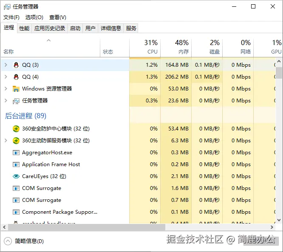The width and height of the screenshot is (283, 252).
Task: Expand the 360主动防御服务模块 group
Action: [x=6, y=140]
